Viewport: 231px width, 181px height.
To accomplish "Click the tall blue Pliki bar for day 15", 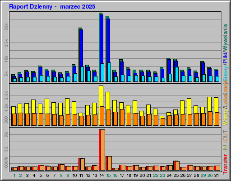I will click(108, 41).
